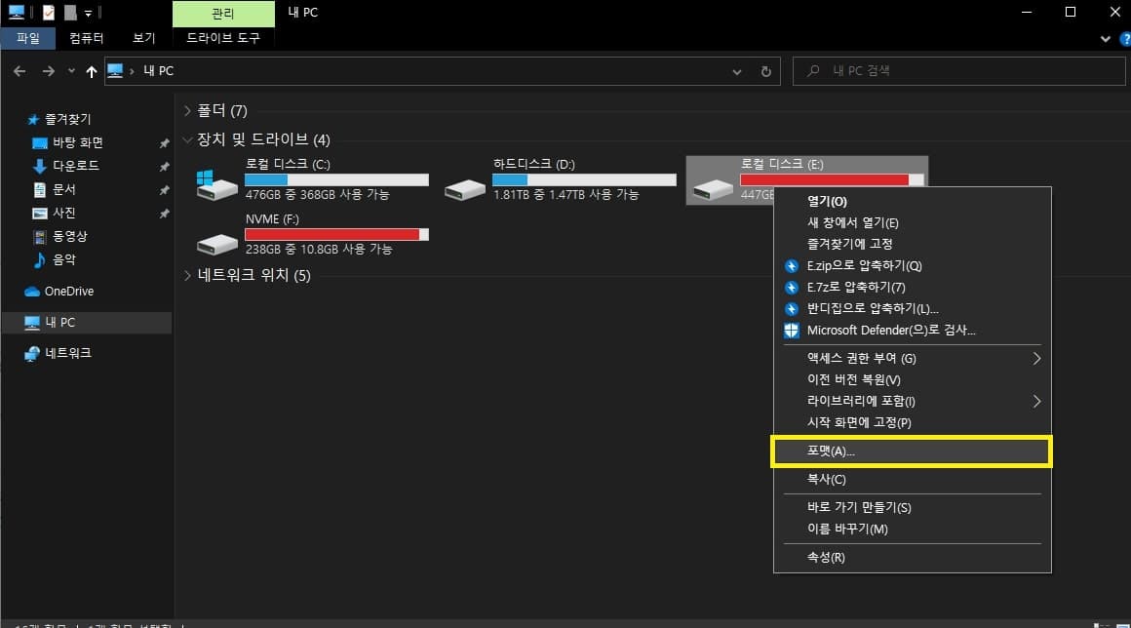Open the address bar history dropdown
Viewport: 1131px width, 628px height.
click(736, 70)
